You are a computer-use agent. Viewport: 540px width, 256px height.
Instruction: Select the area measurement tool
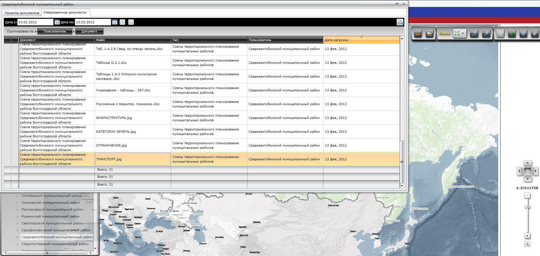coord(429,34)
